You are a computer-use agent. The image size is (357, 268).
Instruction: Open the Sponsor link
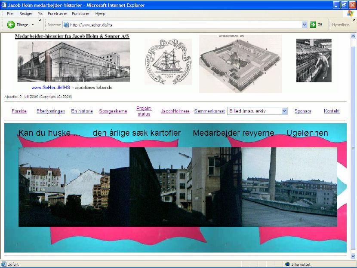click(x=303, y=111)
